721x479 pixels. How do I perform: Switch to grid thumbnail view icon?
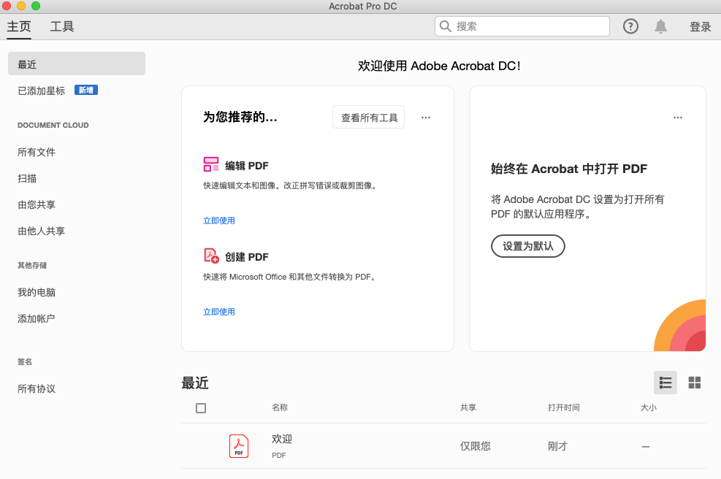click(x=694, y=383)
